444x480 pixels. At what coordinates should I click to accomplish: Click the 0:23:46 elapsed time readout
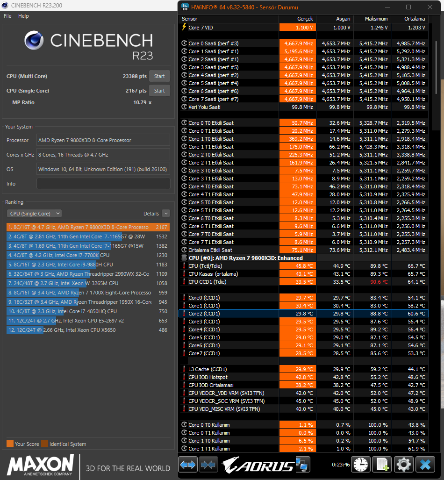tap(341, 465)
